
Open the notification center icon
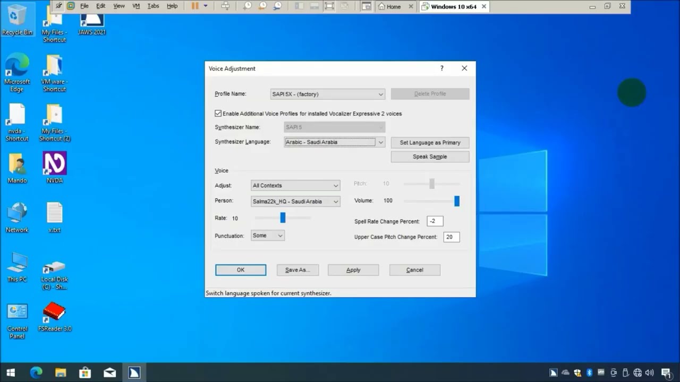click(x=666, y=373)
